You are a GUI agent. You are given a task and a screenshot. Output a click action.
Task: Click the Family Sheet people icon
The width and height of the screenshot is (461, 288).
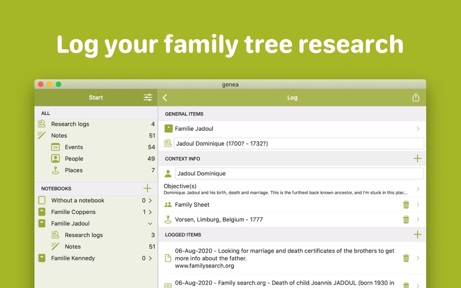[x=168, y=205]
